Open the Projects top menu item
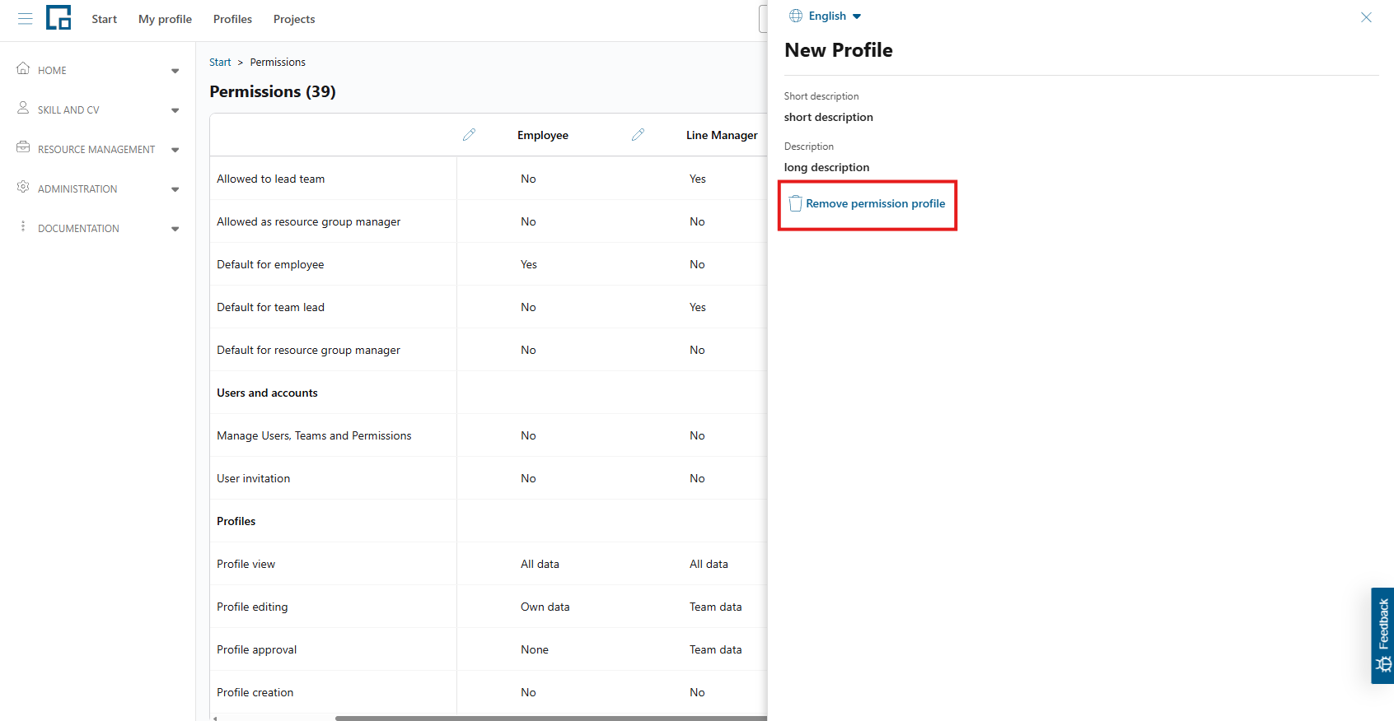1394x721 pixels. pyautogui.click(x=294, y=19)
